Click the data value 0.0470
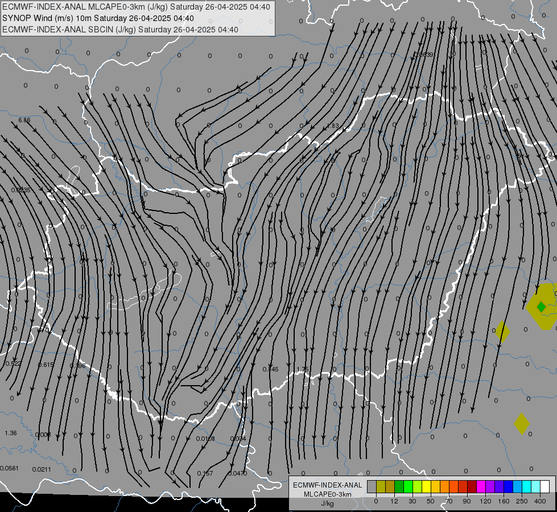 click(x=237, y=473)
